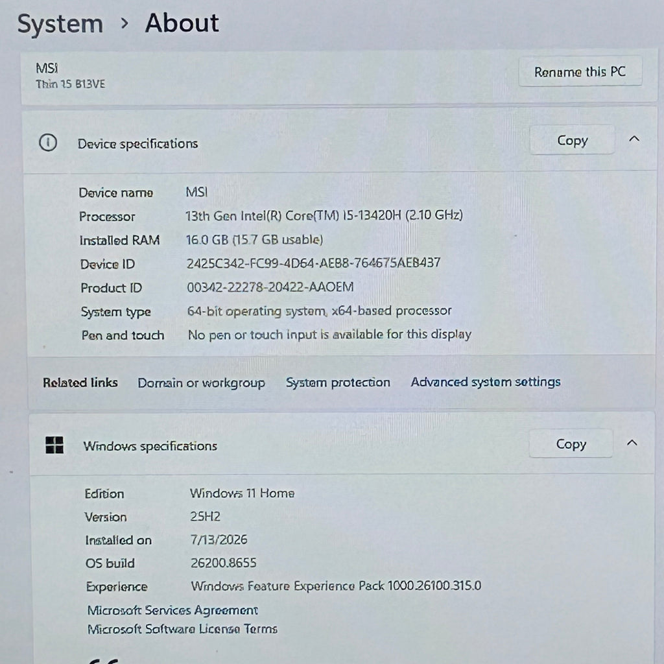Screen dimensions: 664x664
Task: Click the Windows logo icon beside Windows specifications
Action: 54,445
